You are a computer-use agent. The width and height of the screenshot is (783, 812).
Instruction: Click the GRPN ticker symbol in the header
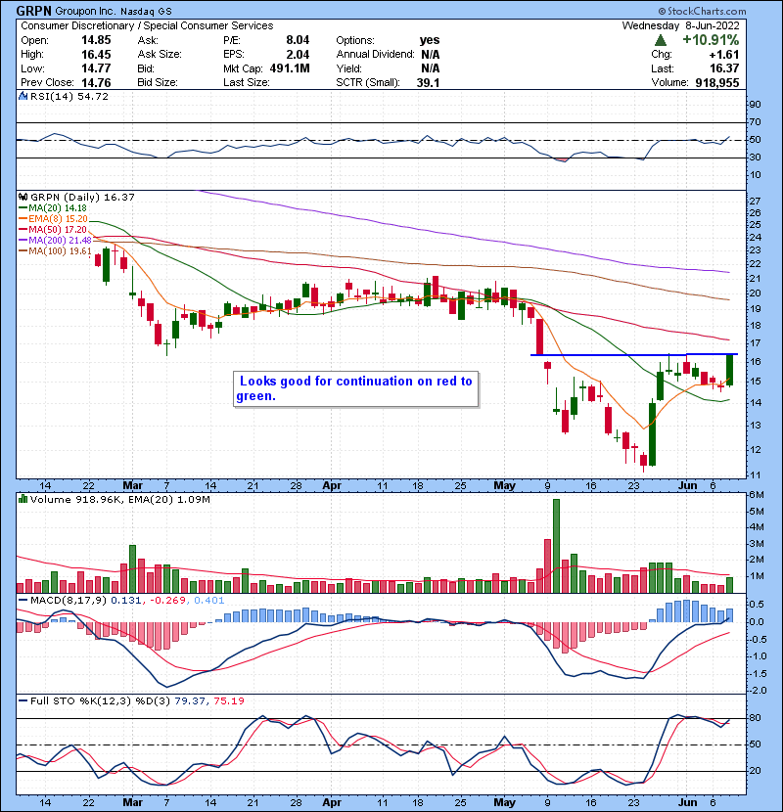tap(33, 11)
